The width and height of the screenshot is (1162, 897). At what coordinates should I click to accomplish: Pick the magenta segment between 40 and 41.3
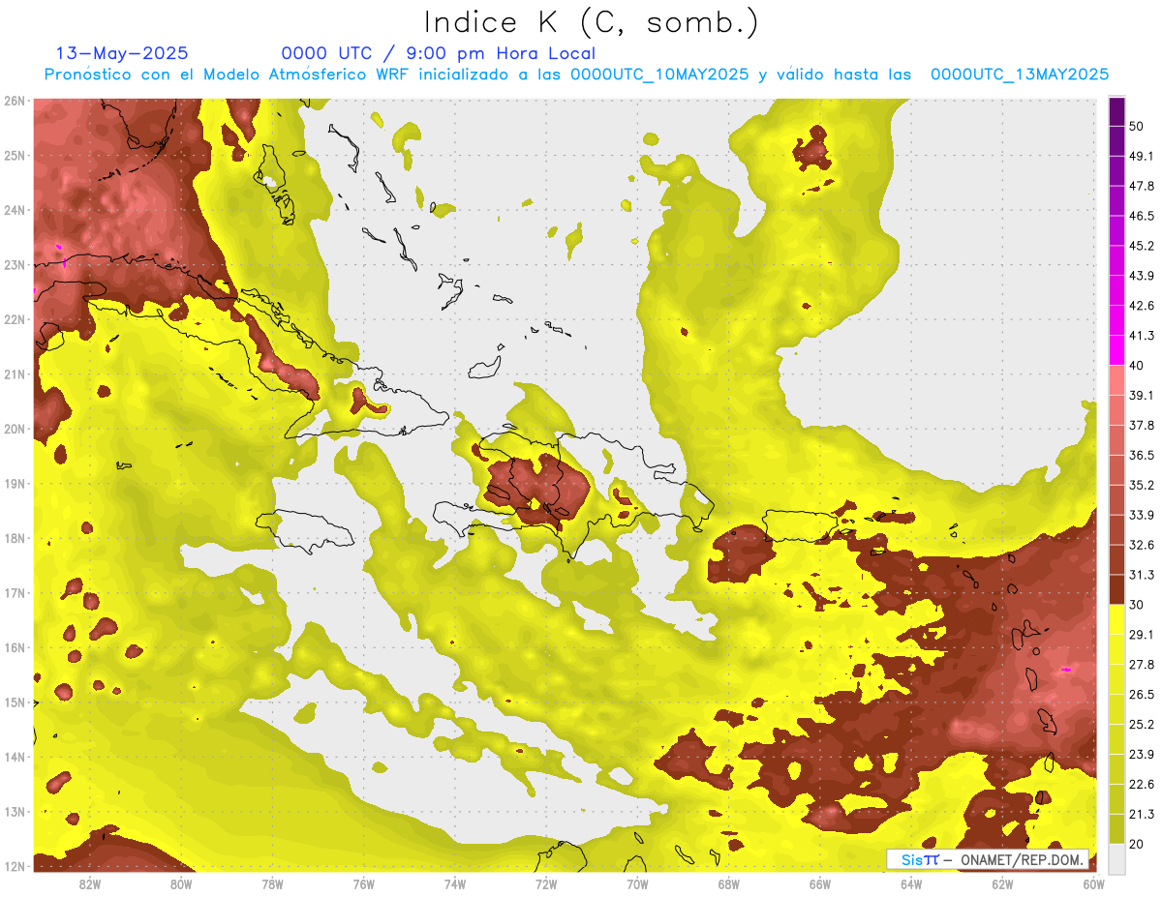click(x=1116, y=350)
